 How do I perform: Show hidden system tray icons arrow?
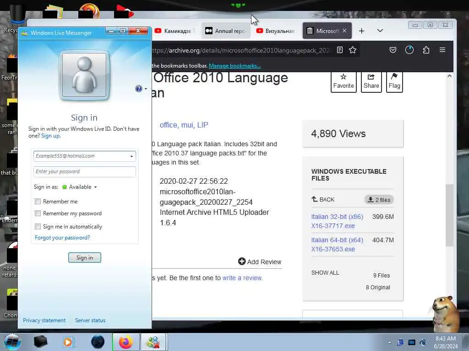tap(389, 342)
